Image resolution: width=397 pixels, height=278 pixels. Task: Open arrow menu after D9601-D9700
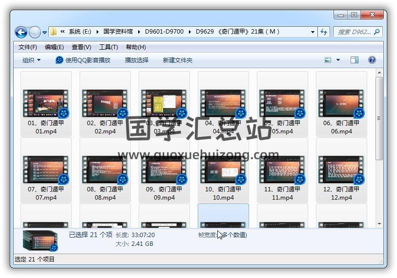(190, 32)
